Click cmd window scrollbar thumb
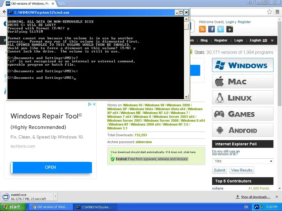The image size is (282, 211). tap(186, 26)
